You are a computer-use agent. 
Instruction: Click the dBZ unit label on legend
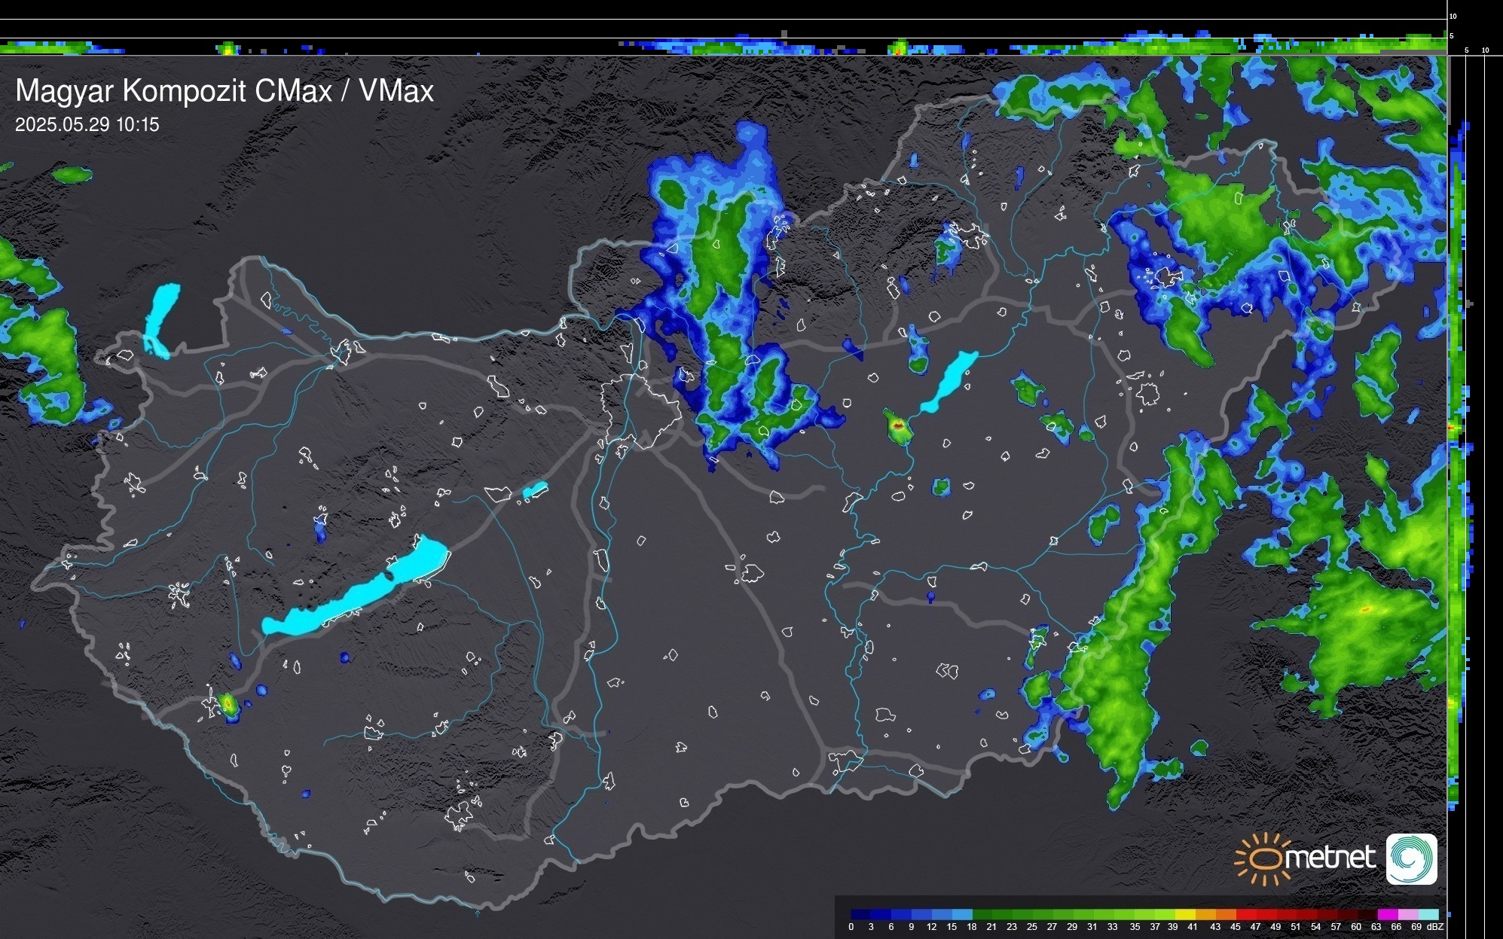[x=1435, y=927]
